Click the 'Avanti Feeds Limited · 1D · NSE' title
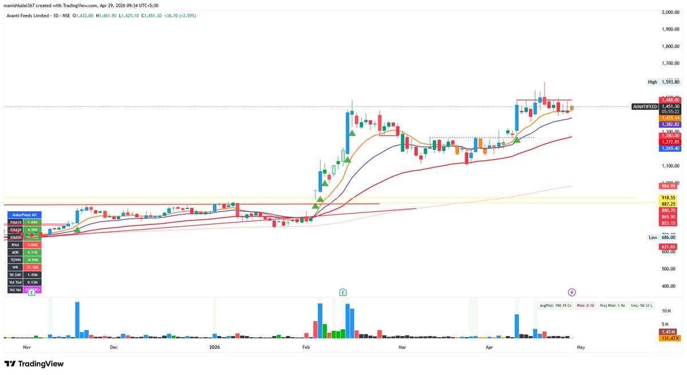Image resolution: width=687 pixels, height=375 pixels. tap(37, 15)
